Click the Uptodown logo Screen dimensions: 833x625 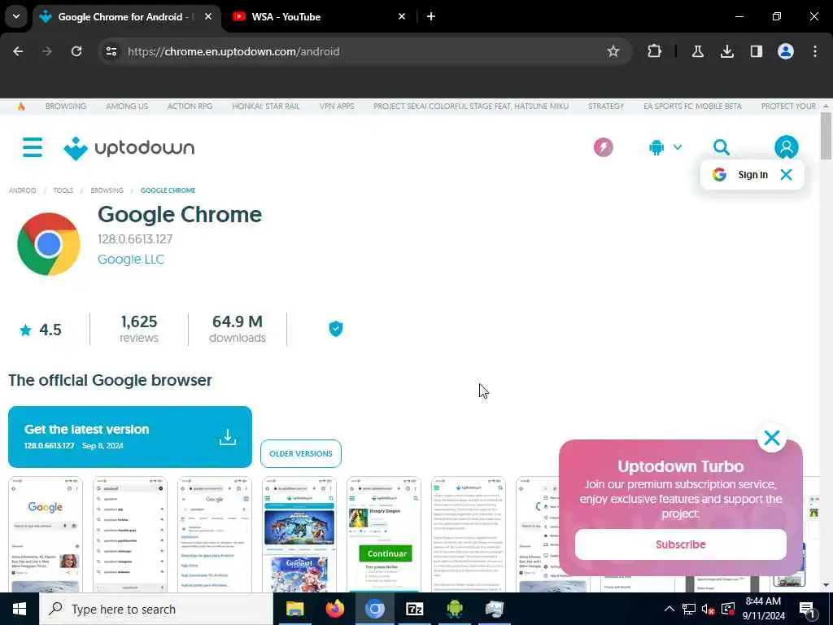pos(129,148)
